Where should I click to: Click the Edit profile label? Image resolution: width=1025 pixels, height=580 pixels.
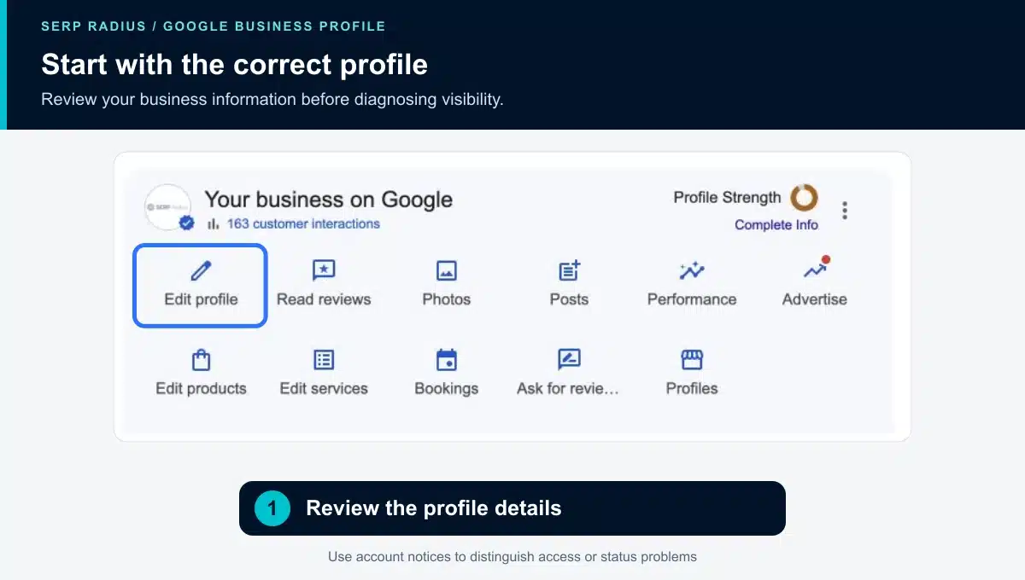click(201, 299)
